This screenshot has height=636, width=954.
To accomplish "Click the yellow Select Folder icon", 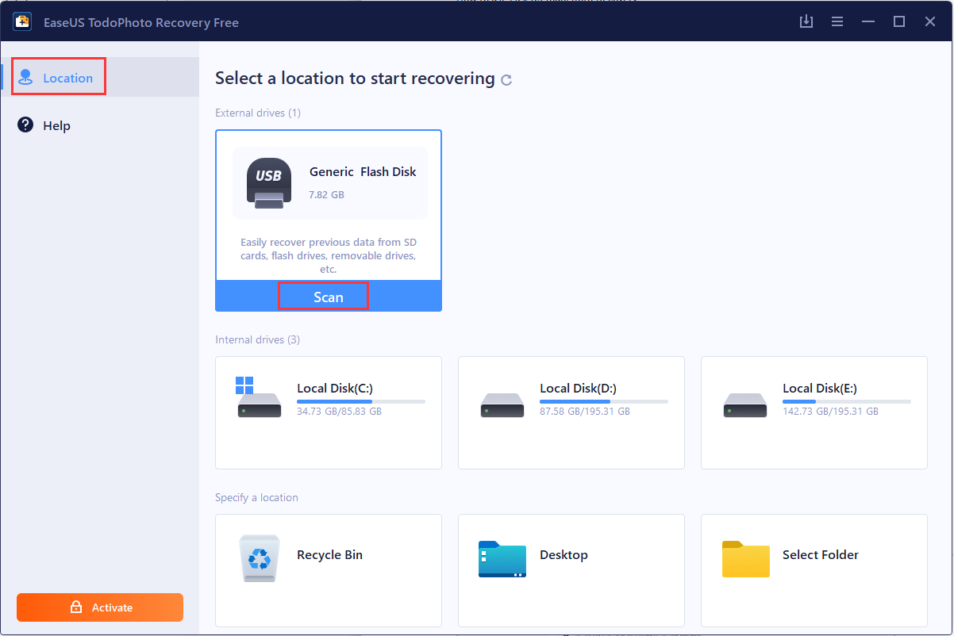I will 745,559.
